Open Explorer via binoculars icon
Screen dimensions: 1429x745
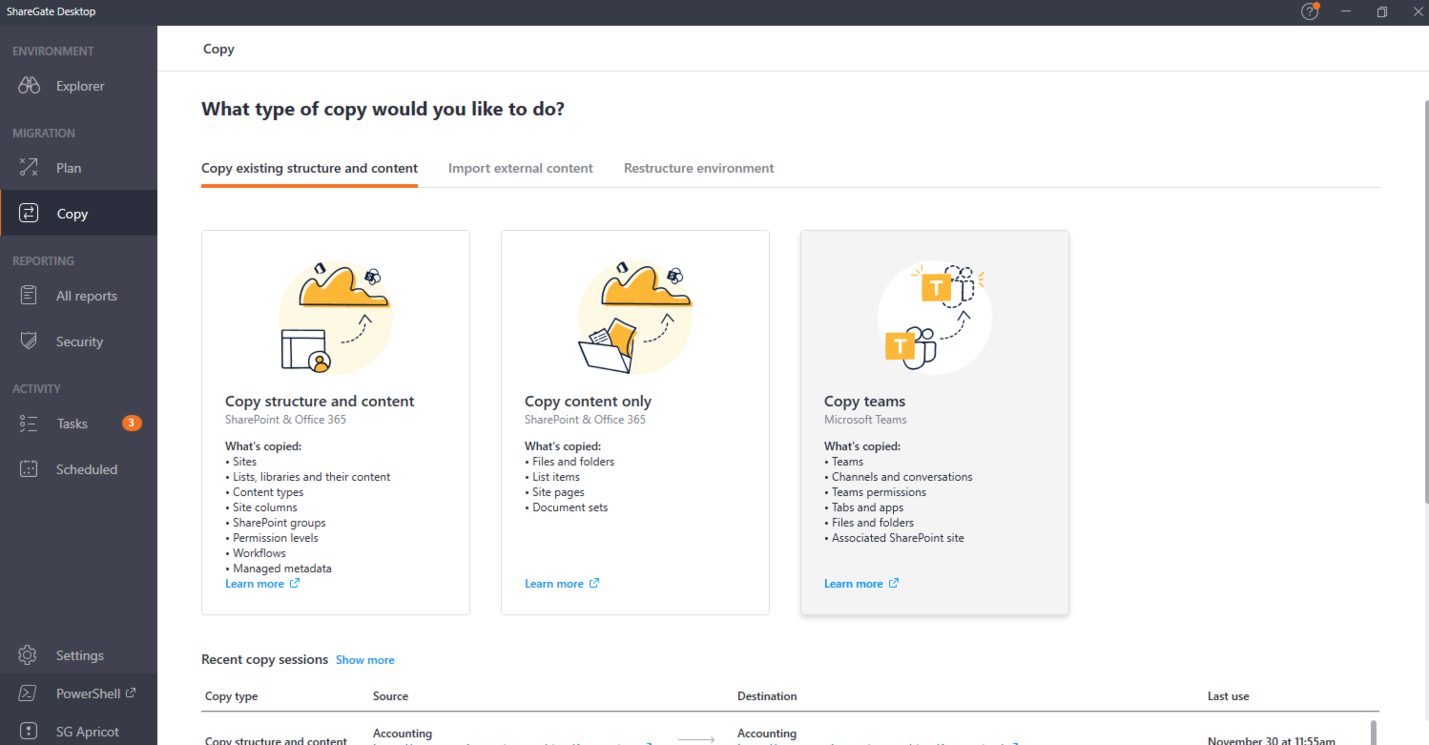(x=29, y=86)
